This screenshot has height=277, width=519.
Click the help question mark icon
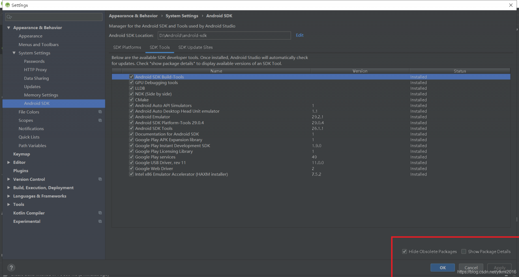pyautogui.click(x=11, y=268)
